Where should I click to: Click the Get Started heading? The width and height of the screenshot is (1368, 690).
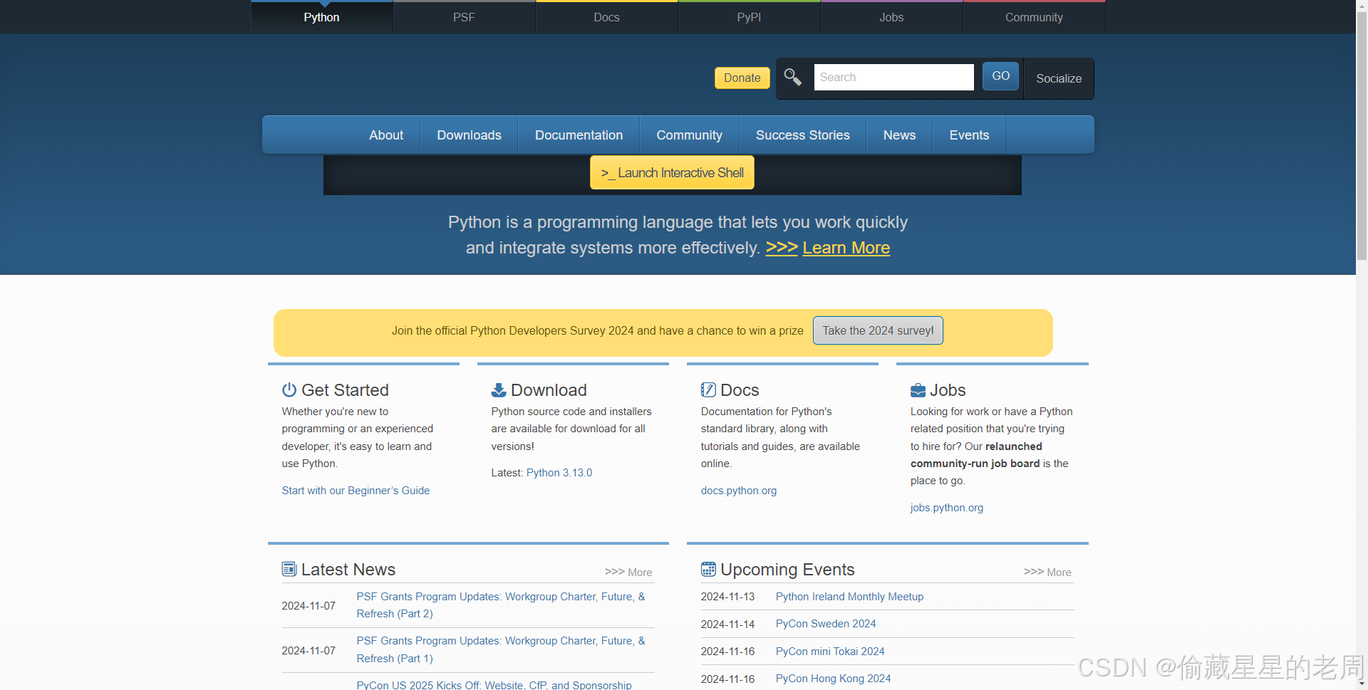click(345, 390)
